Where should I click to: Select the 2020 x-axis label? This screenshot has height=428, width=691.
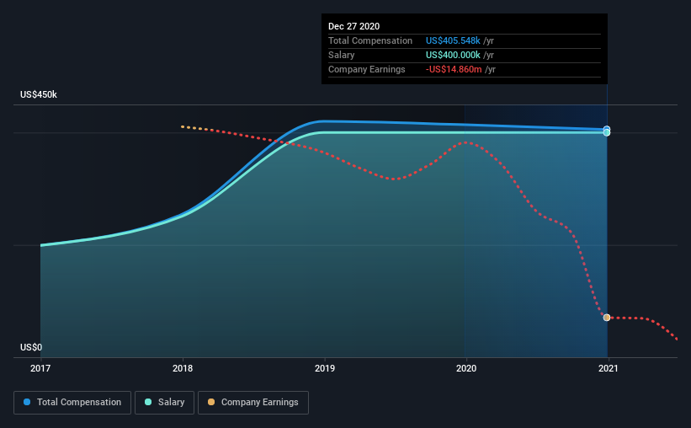466,368
